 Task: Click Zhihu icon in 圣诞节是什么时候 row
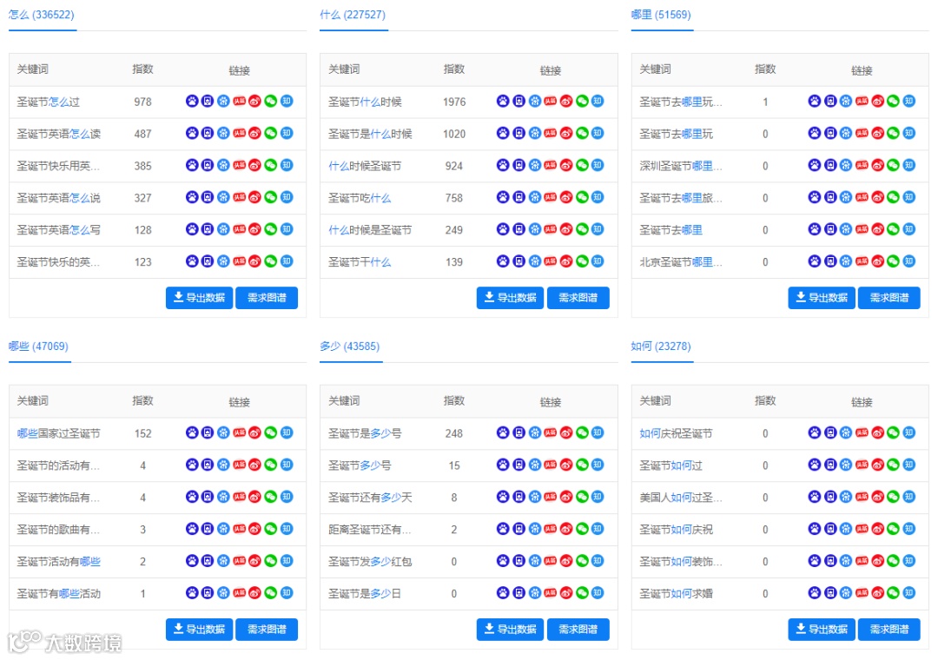tap(598, 133)
